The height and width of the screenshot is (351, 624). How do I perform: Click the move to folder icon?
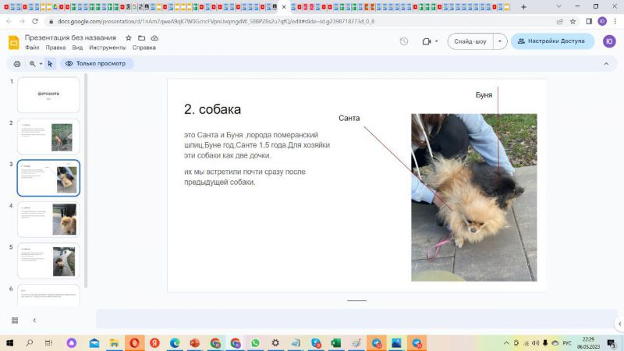[141, 37]
